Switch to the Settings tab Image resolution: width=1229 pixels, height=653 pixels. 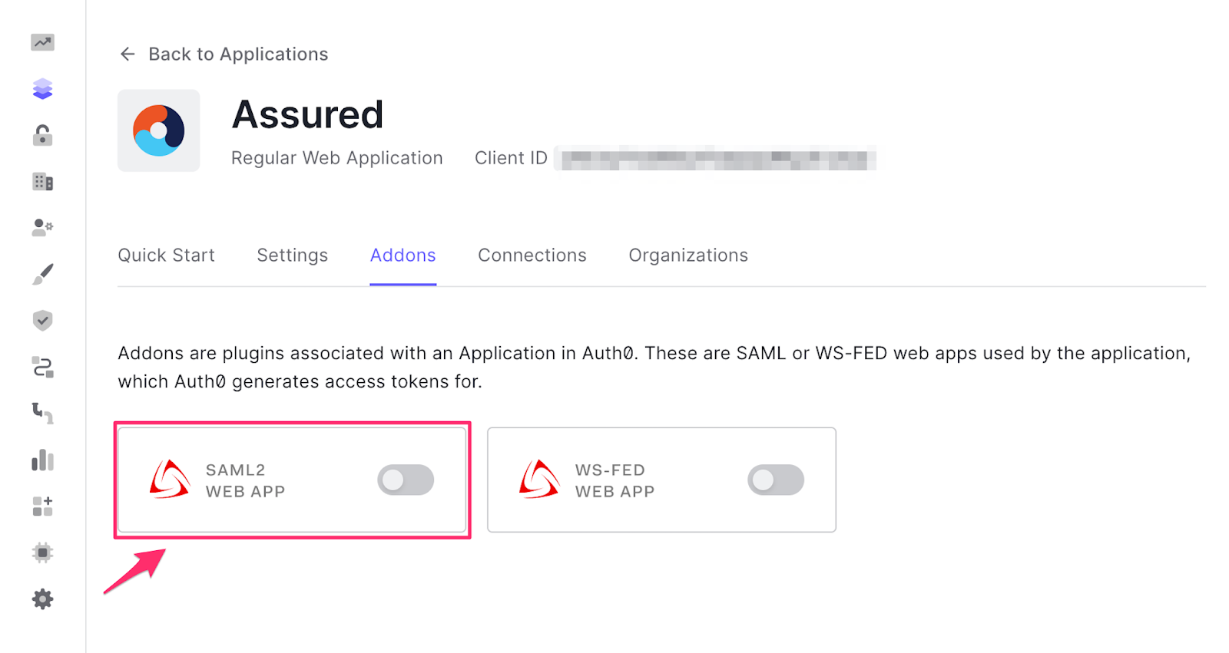(293, 256)
